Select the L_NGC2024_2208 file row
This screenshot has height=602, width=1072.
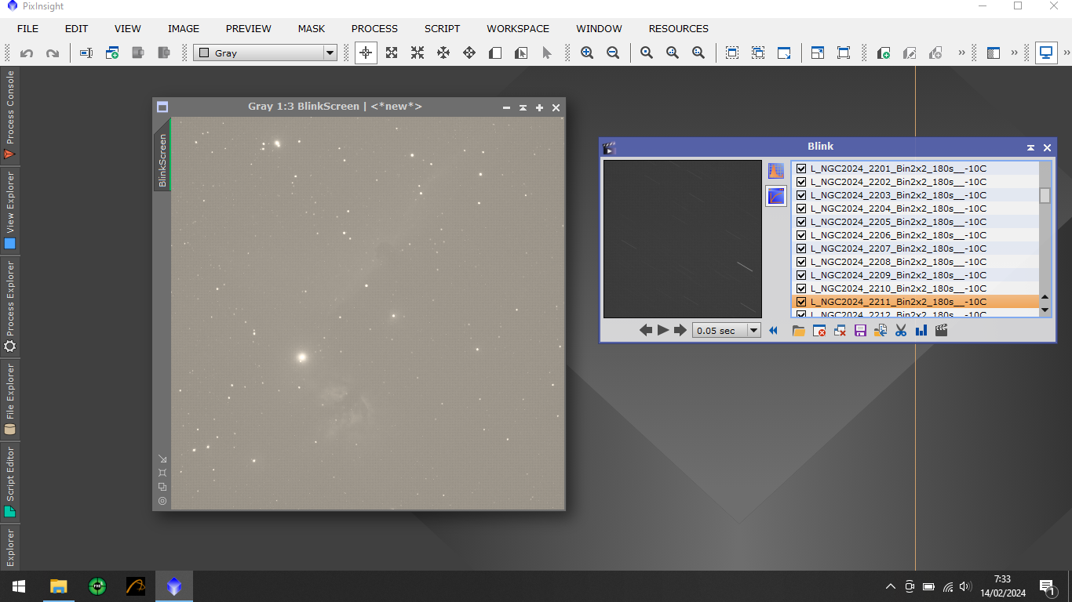click(x=915, y=262)
